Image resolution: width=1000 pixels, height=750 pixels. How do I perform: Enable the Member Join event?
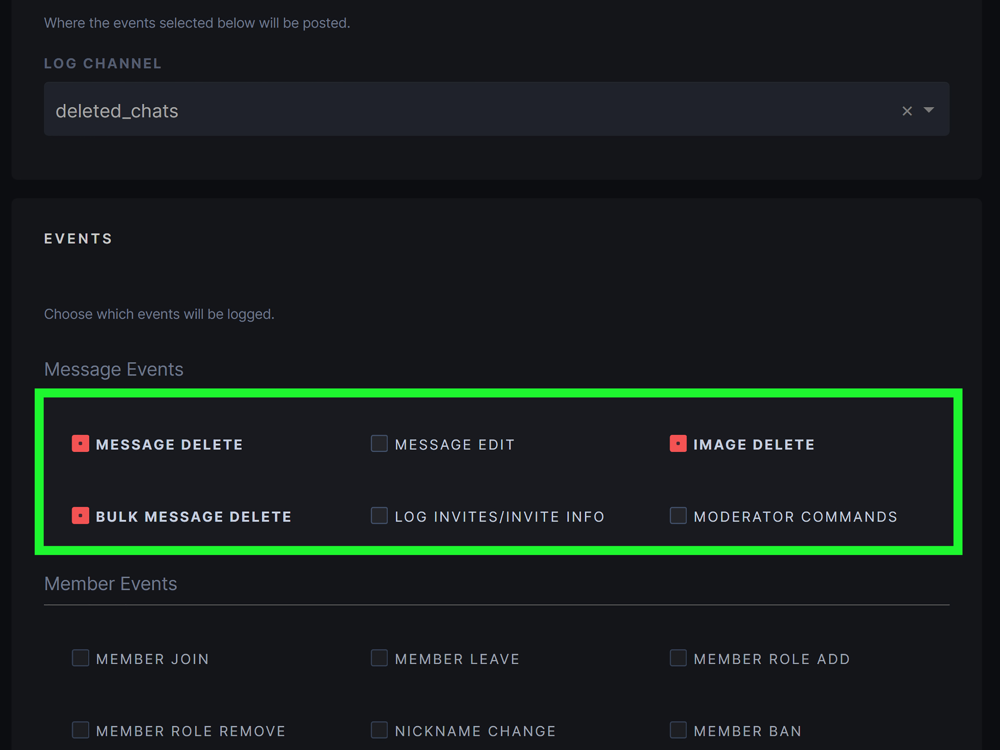pos(80,658)
